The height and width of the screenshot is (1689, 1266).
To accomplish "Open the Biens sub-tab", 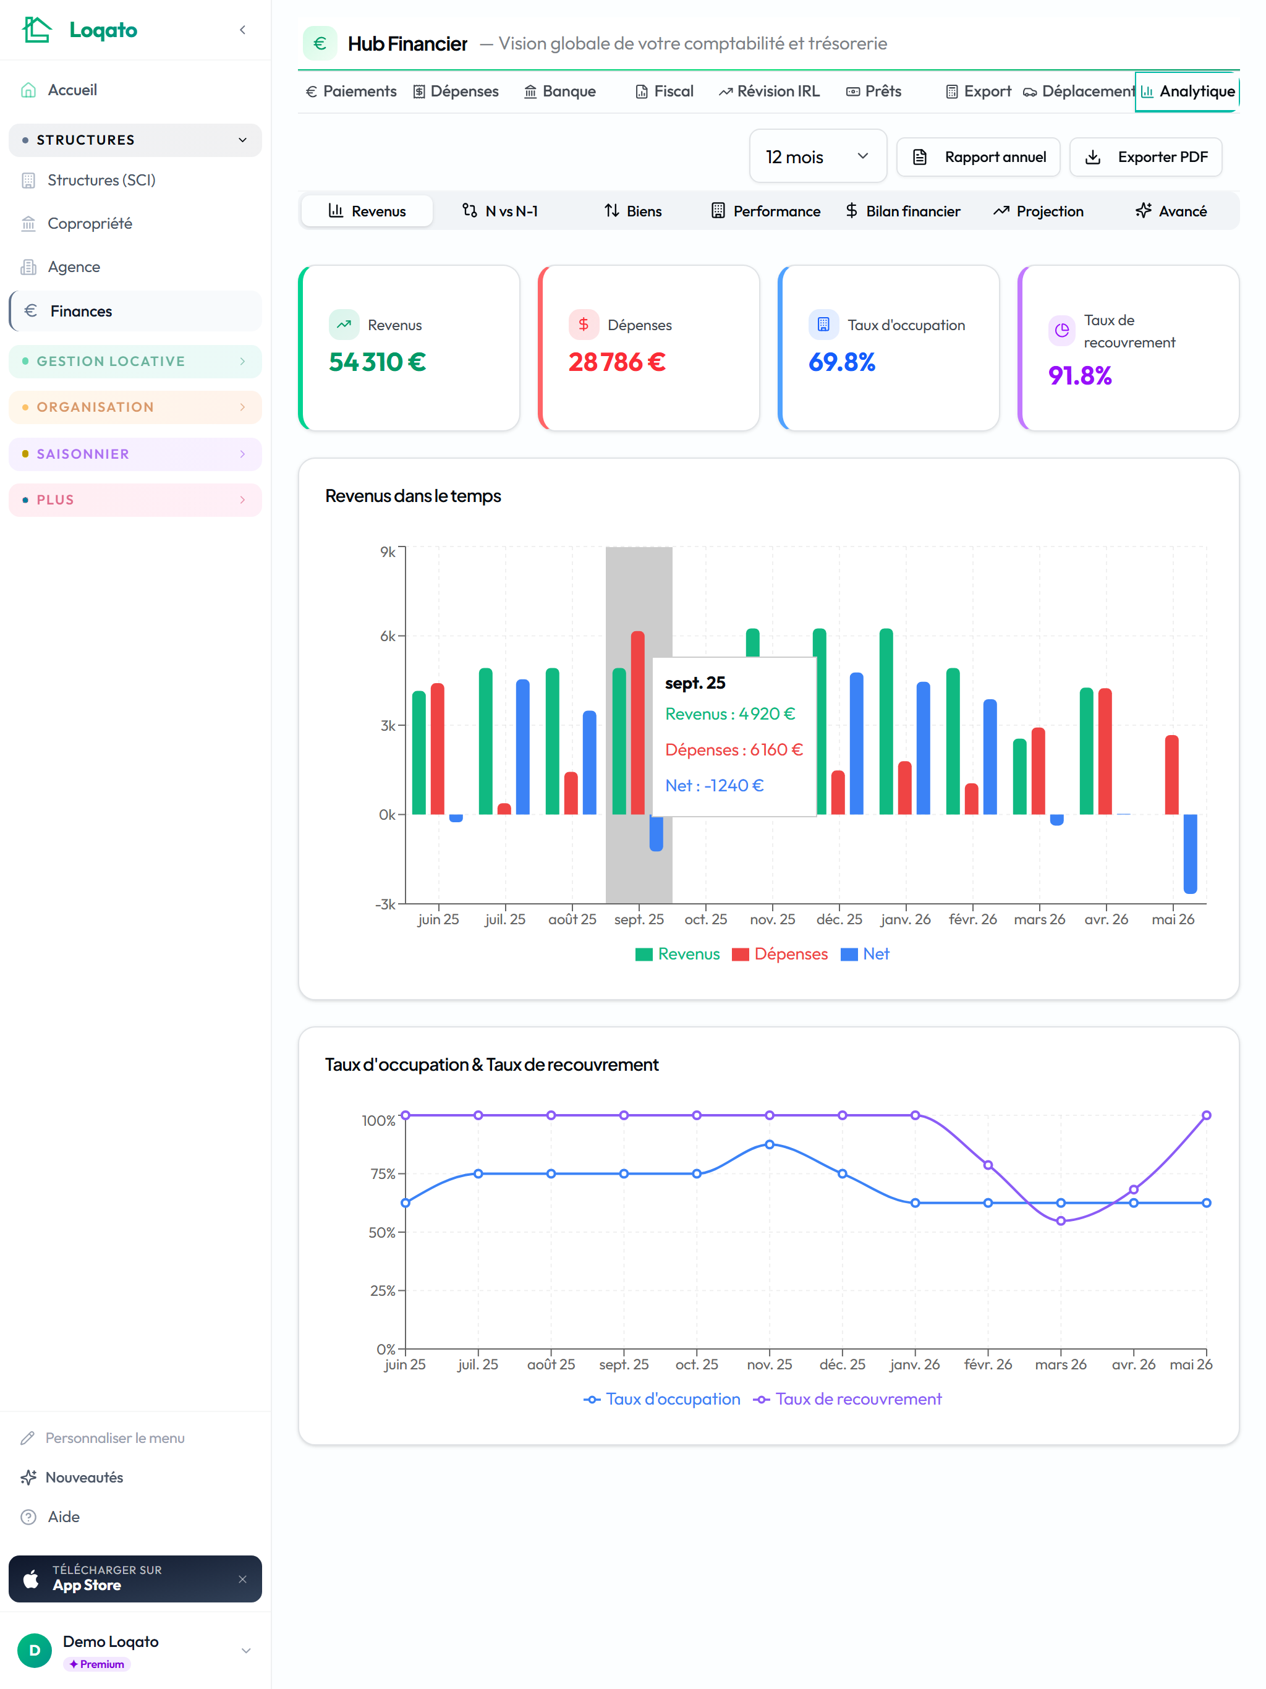I will [633, 211].
